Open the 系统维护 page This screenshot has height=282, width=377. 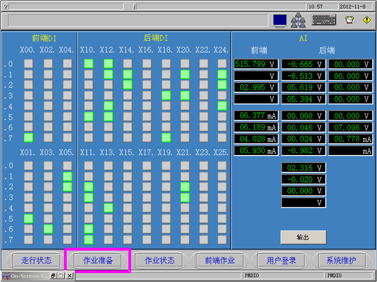tap(342, 260)
